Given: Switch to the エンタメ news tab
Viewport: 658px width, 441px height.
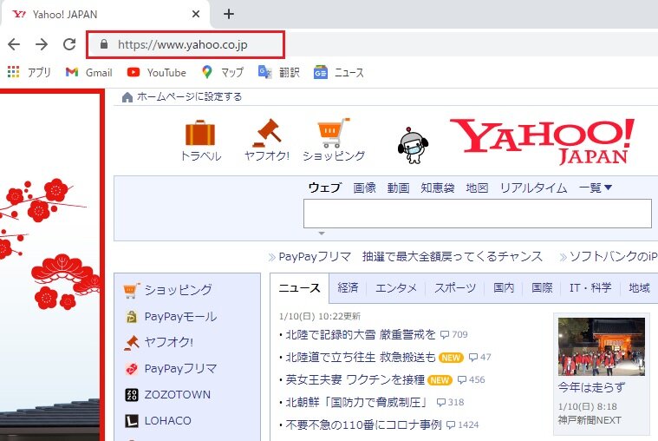Looking at the screenshot, I should 395,288.
